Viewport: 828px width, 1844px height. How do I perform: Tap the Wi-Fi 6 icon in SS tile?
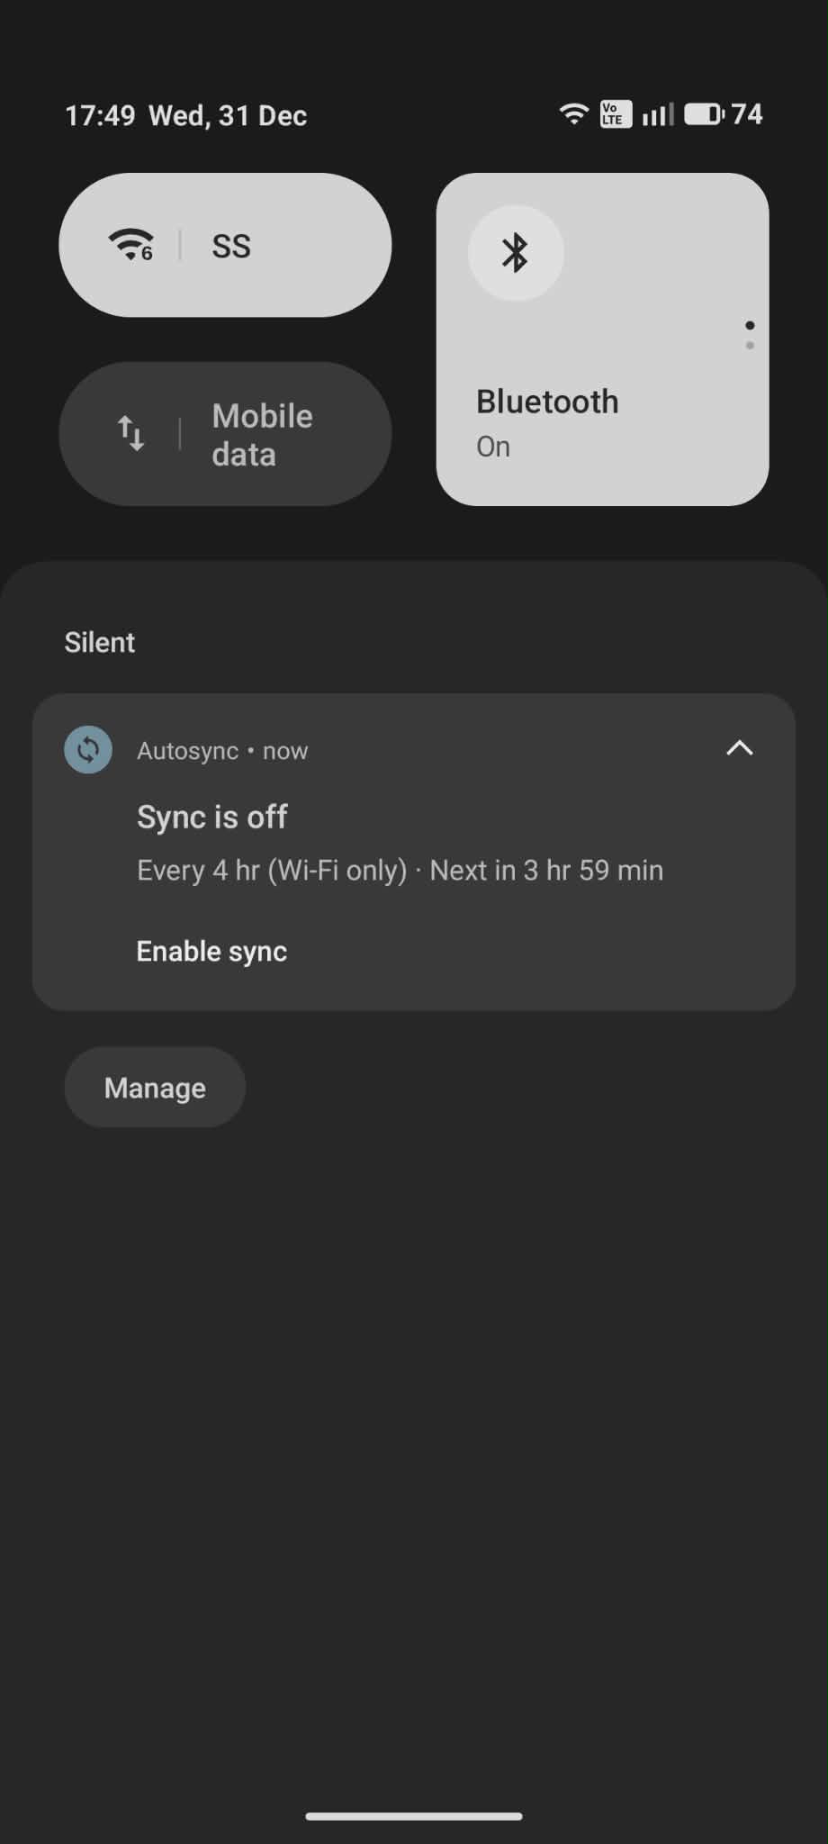[x=131, y=245]
